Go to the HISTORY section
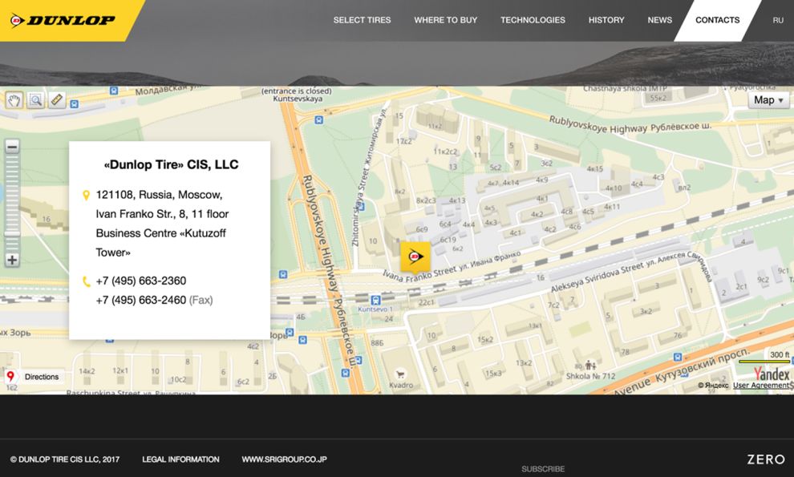The width and height of the screenshot is (794, 477). click(x=606, y=20)
